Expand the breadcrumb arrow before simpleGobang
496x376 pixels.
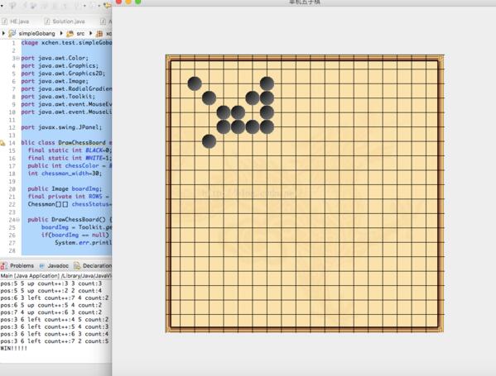click(3, 33)
